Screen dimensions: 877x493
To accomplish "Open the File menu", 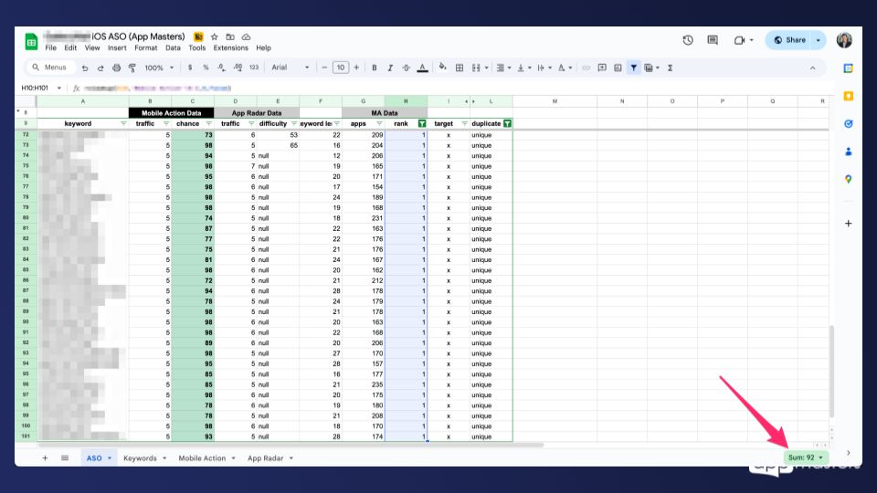I will tap(51, 48).
